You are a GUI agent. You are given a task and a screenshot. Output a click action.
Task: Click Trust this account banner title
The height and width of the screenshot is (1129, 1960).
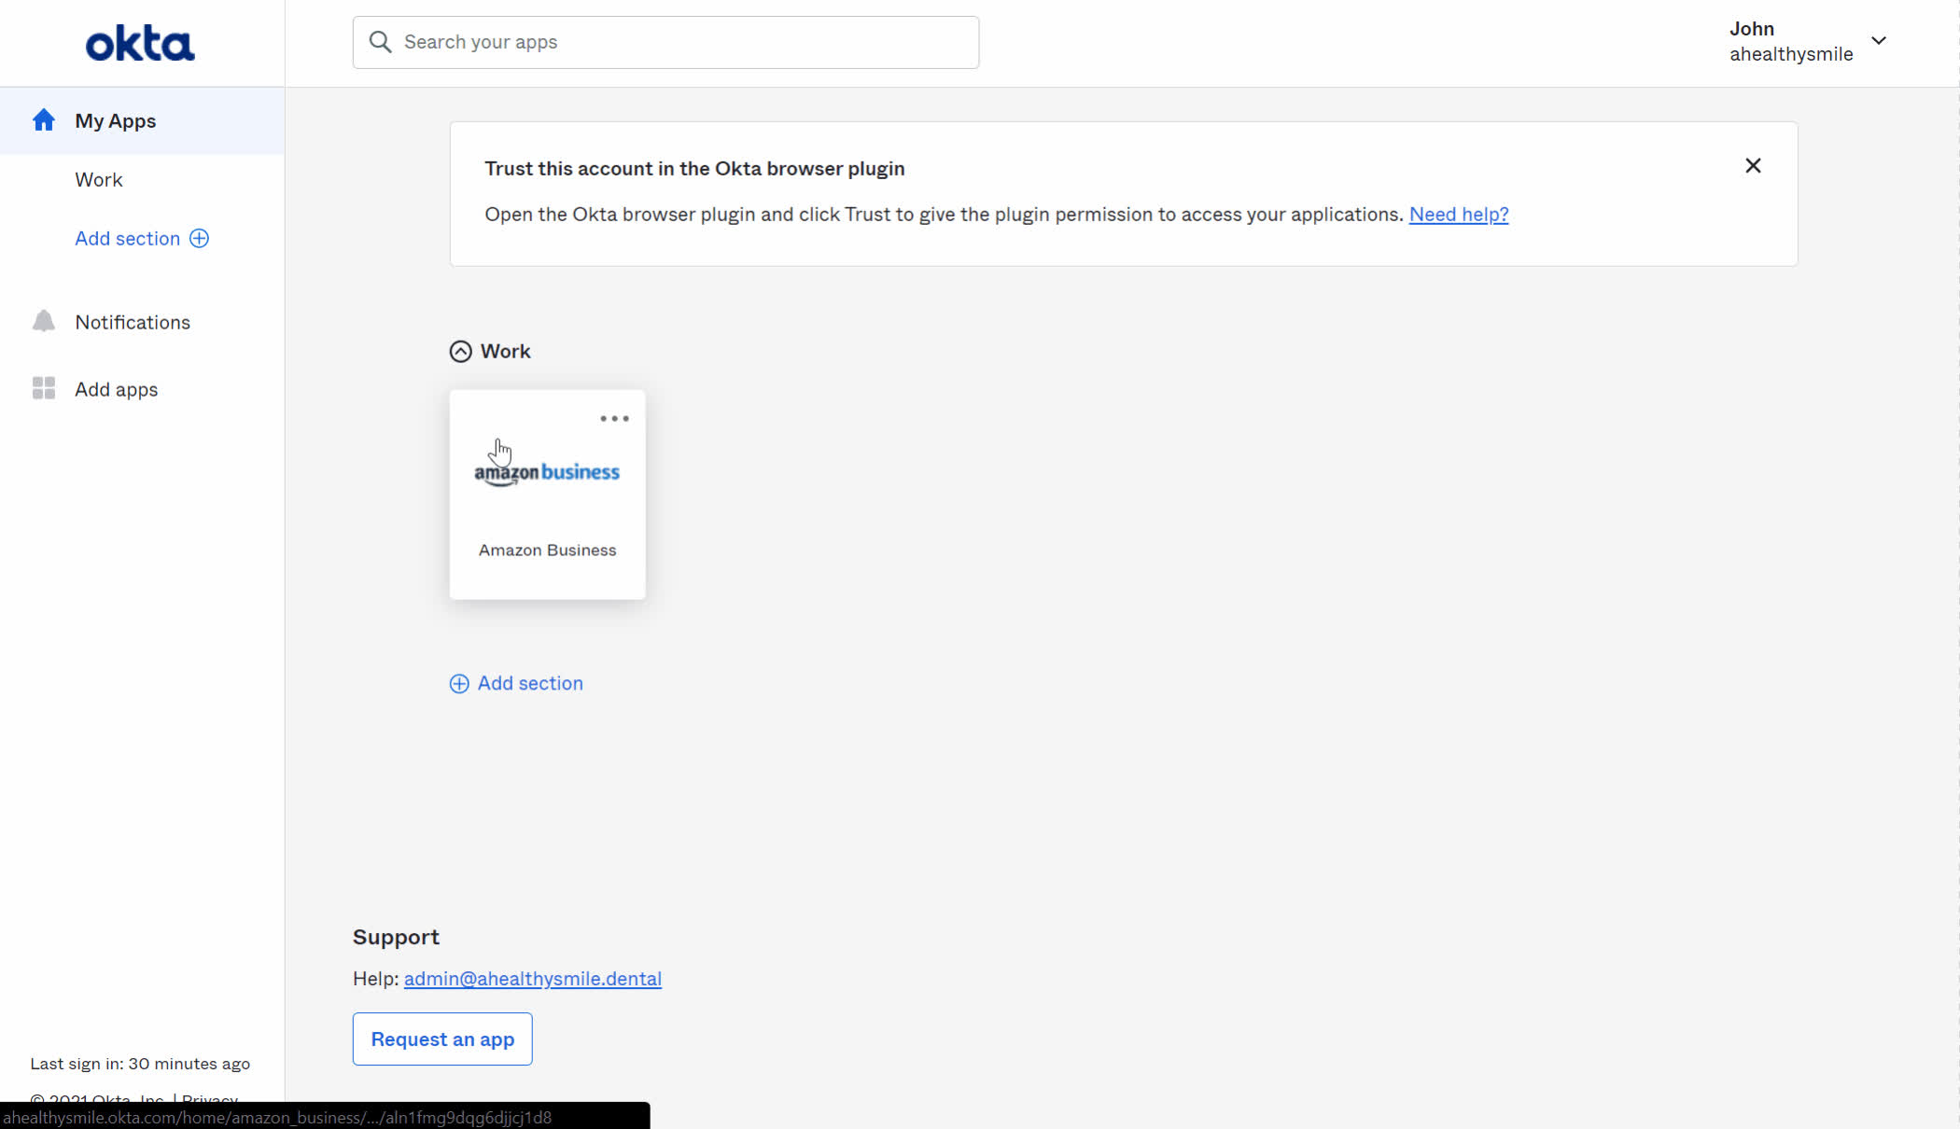coord(694,169)
